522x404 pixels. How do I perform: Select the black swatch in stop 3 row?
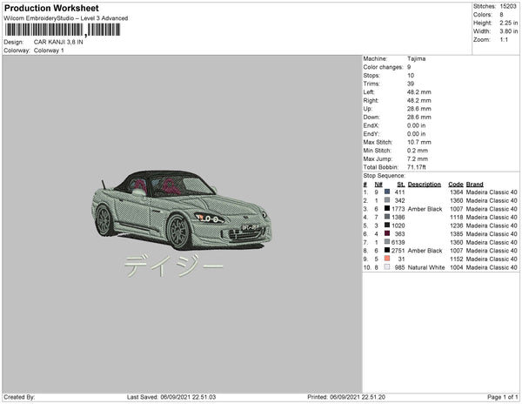386,209
